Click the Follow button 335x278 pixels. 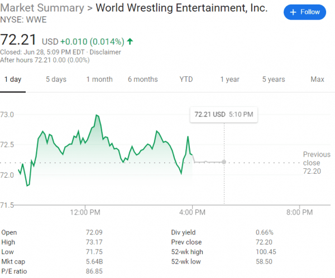click(x=304, y=12)
